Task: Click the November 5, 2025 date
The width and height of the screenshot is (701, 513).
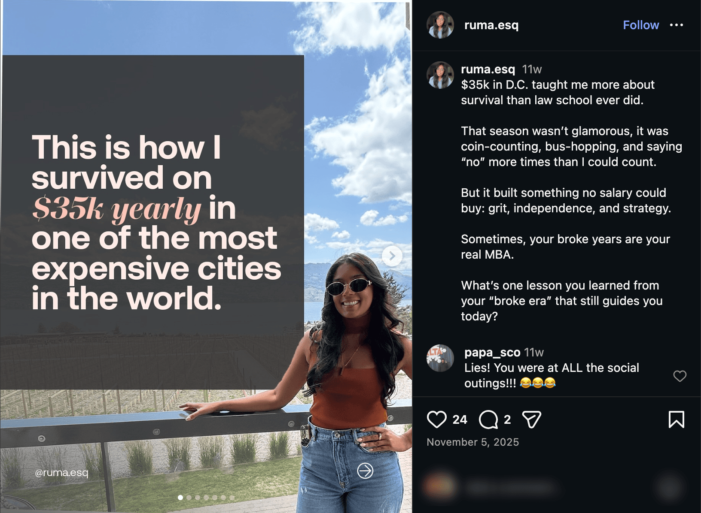Action: 473,442
